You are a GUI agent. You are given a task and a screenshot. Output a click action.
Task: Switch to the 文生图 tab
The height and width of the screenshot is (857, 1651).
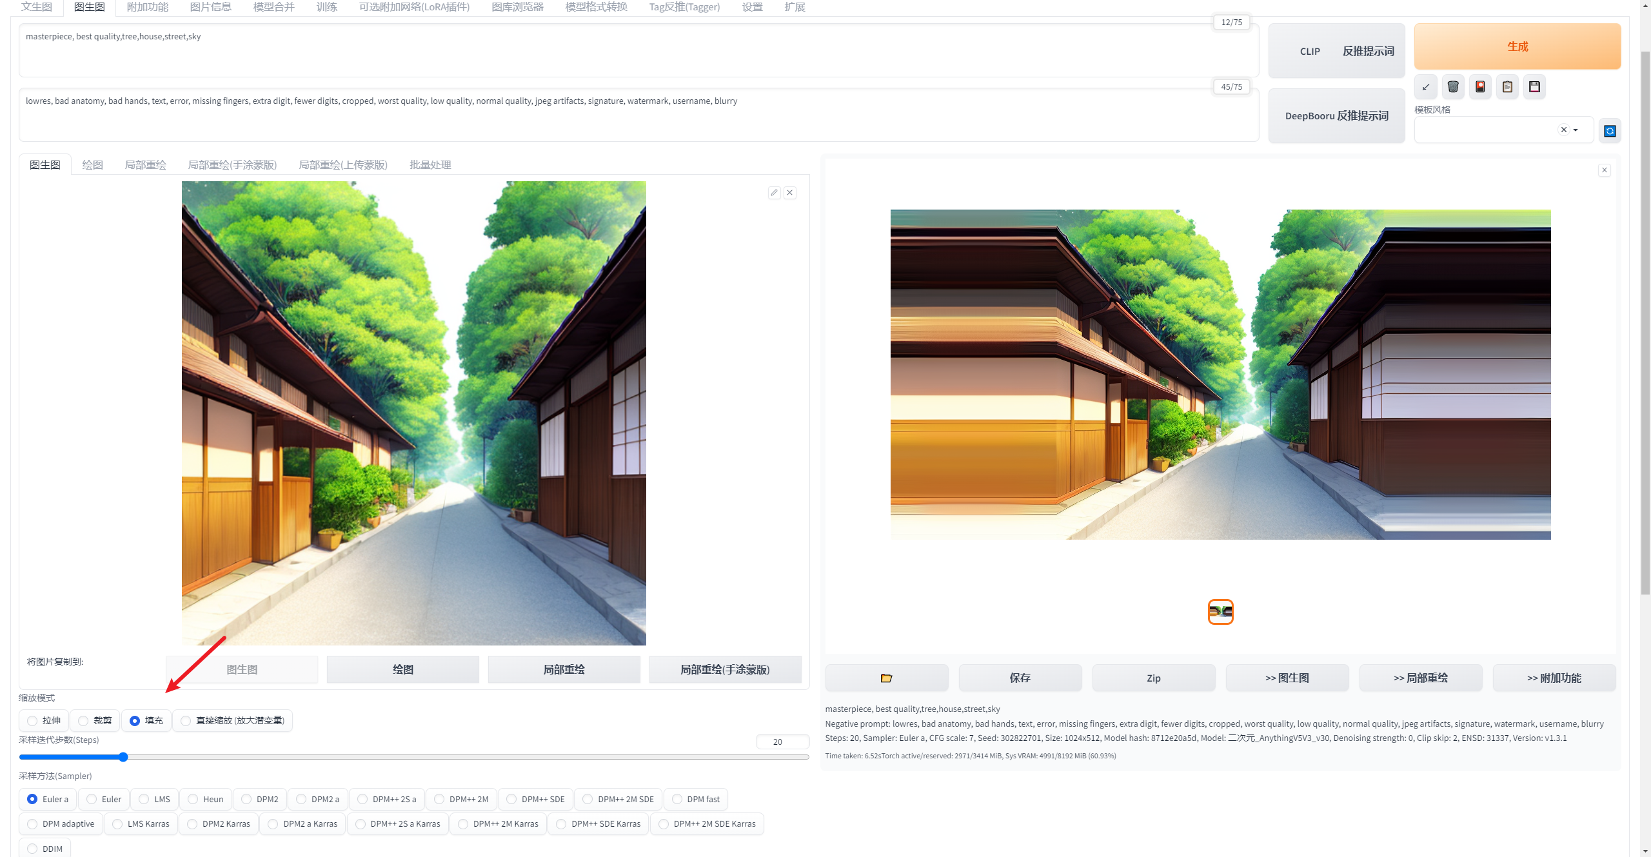coord(36,7)
